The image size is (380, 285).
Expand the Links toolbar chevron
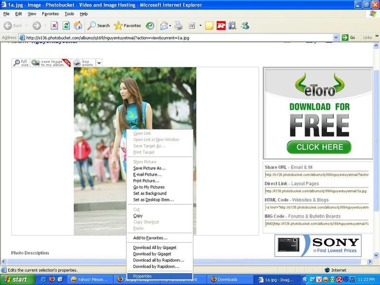click(377, 36)
